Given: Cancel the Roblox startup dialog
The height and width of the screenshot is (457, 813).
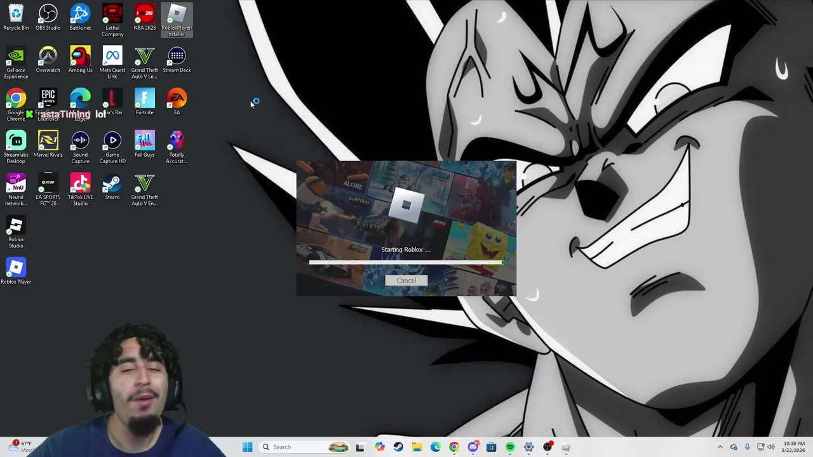Looking at the screenshot, I should (x=406, y=281).
